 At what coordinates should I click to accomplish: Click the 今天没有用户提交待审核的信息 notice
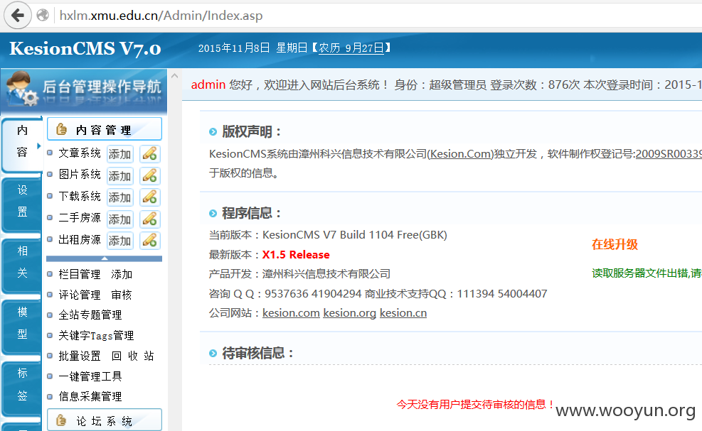pos(475,405)
